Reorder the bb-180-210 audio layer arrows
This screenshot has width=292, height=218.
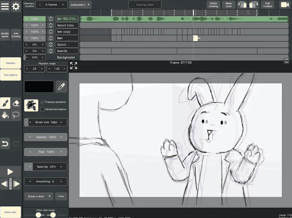point(51,19)
